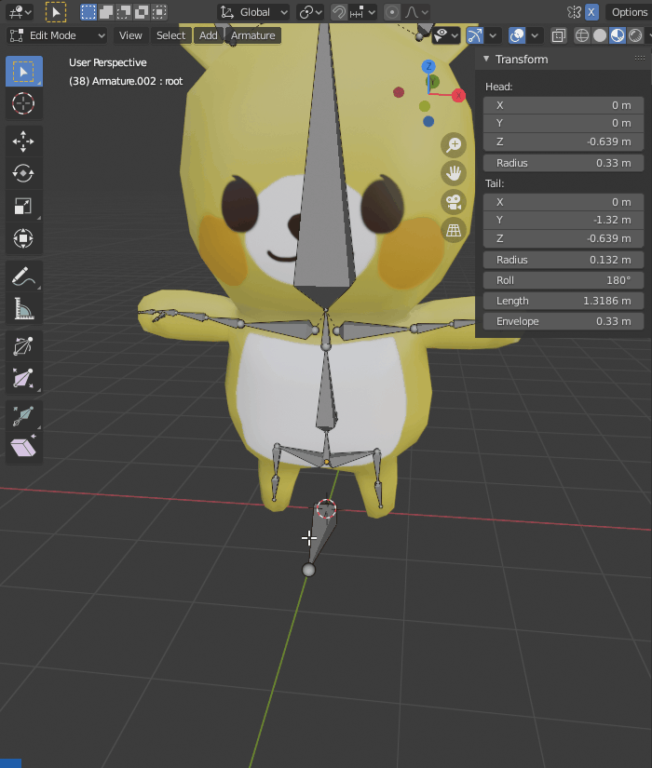Click the Pan view hand icon
The height and width of the screenshot is (768, 652).
[454, 173]
